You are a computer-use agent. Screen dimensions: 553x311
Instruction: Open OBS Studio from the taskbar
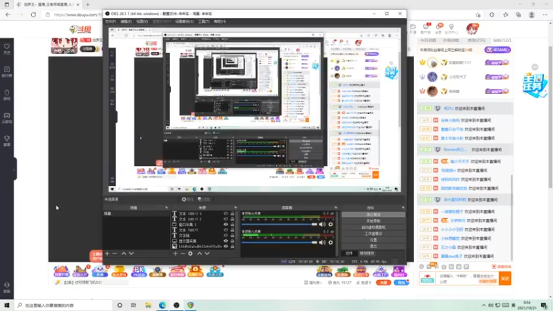click(176, 305)
